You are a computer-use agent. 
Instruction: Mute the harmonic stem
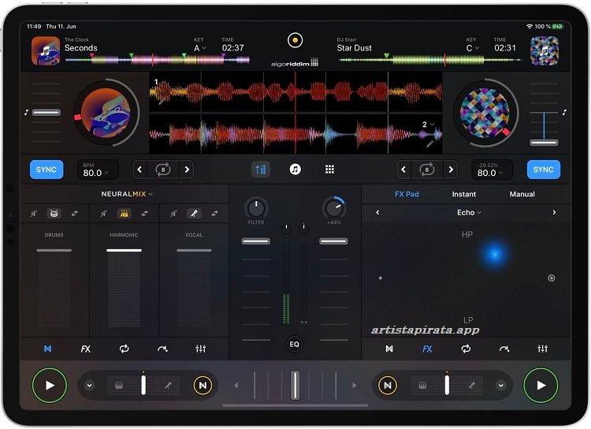[104, 214]
